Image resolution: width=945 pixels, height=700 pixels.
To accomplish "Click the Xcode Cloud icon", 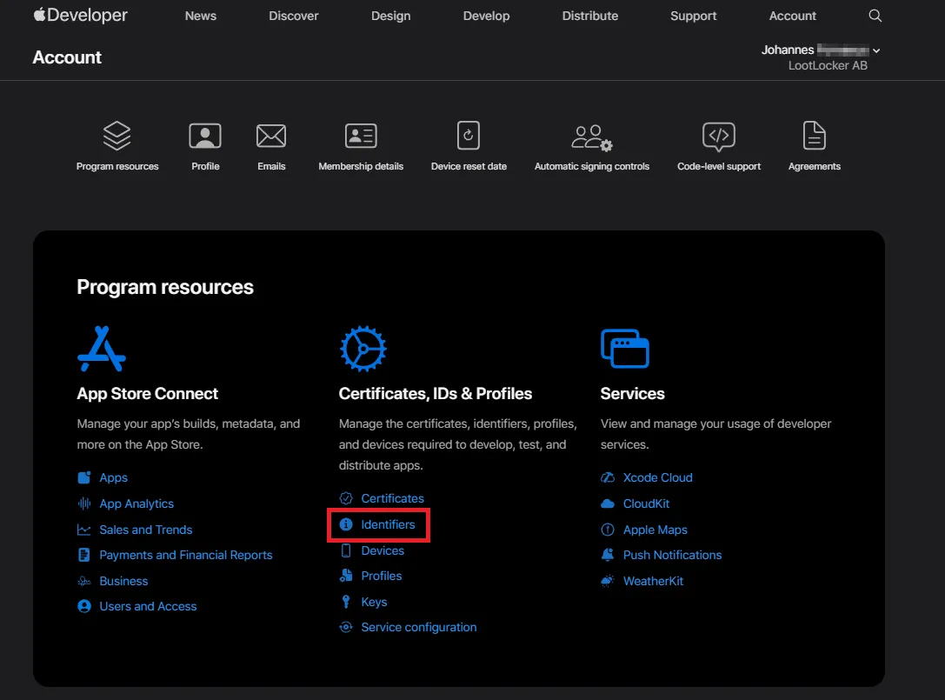I will 608,477.
